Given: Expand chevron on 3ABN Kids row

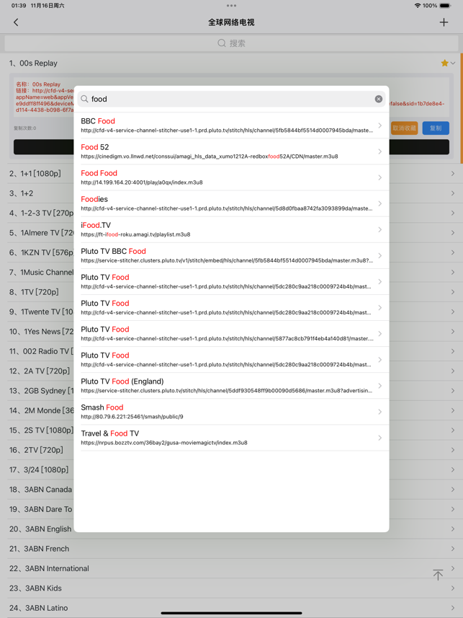Looking at the screenshot, I should [x=453, y=588].
